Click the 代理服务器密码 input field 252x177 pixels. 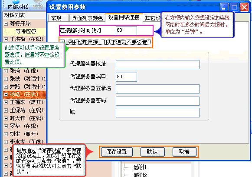[x=157, y=101]
